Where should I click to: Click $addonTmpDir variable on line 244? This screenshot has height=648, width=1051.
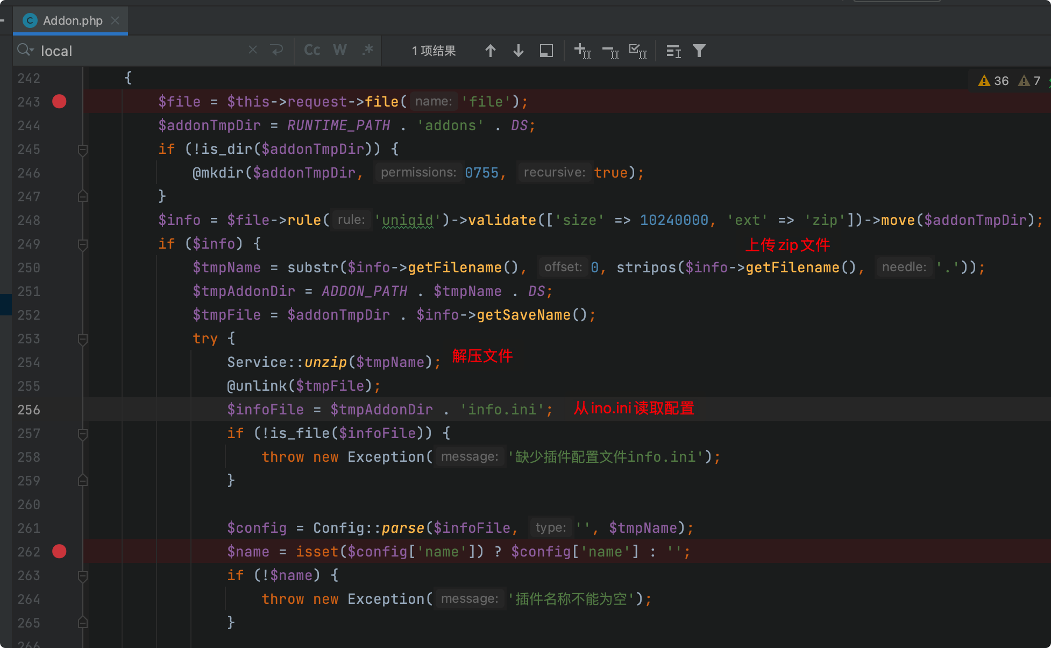coord(209,125)
